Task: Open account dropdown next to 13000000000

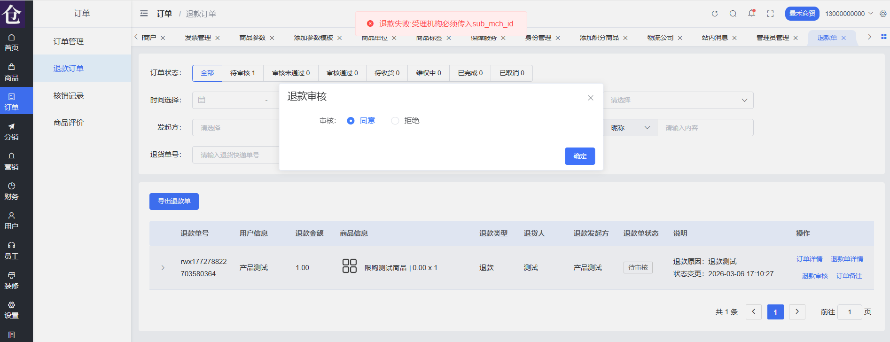Action: 871,14
